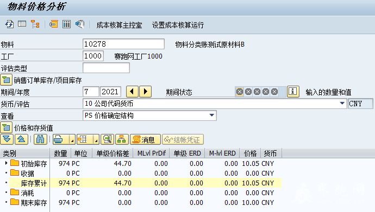Image resolution: width=375 pixels, height=212 pixels.
Task: Select the 消耗 row
Action: 141,193
